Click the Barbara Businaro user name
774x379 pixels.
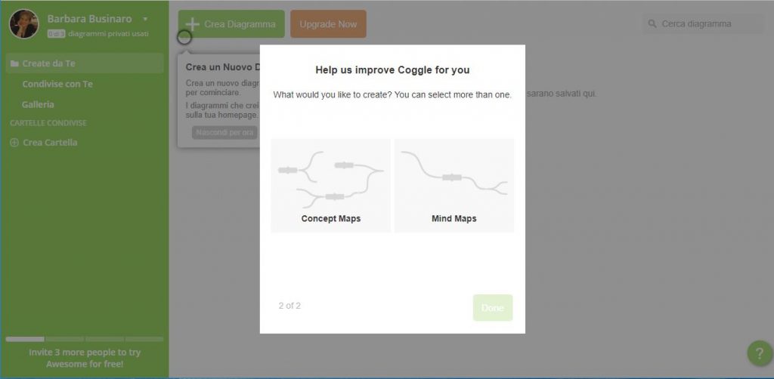pyautogui.click(x=89, y=19)
